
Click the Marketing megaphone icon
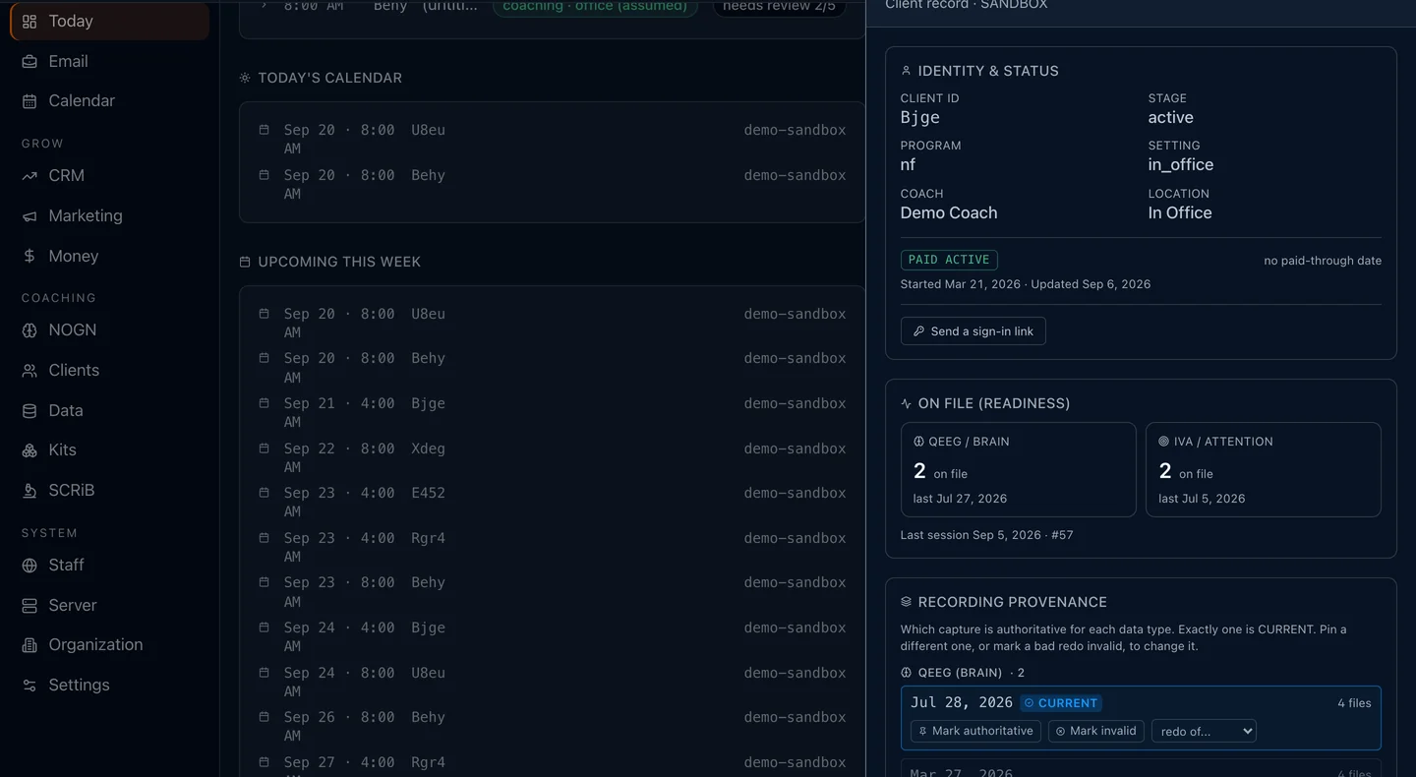(x=29, y=215)
